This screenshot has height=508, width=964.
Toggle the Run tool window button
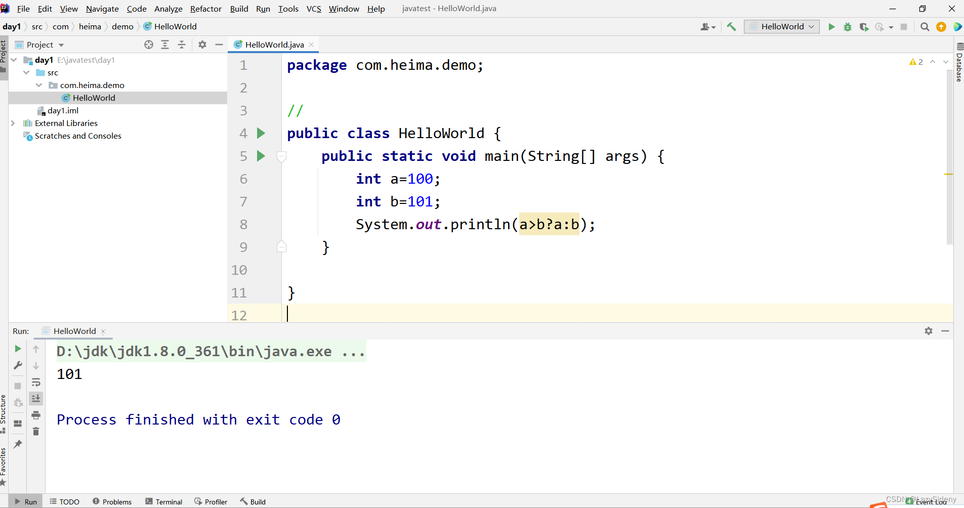(x=26, y=501)
